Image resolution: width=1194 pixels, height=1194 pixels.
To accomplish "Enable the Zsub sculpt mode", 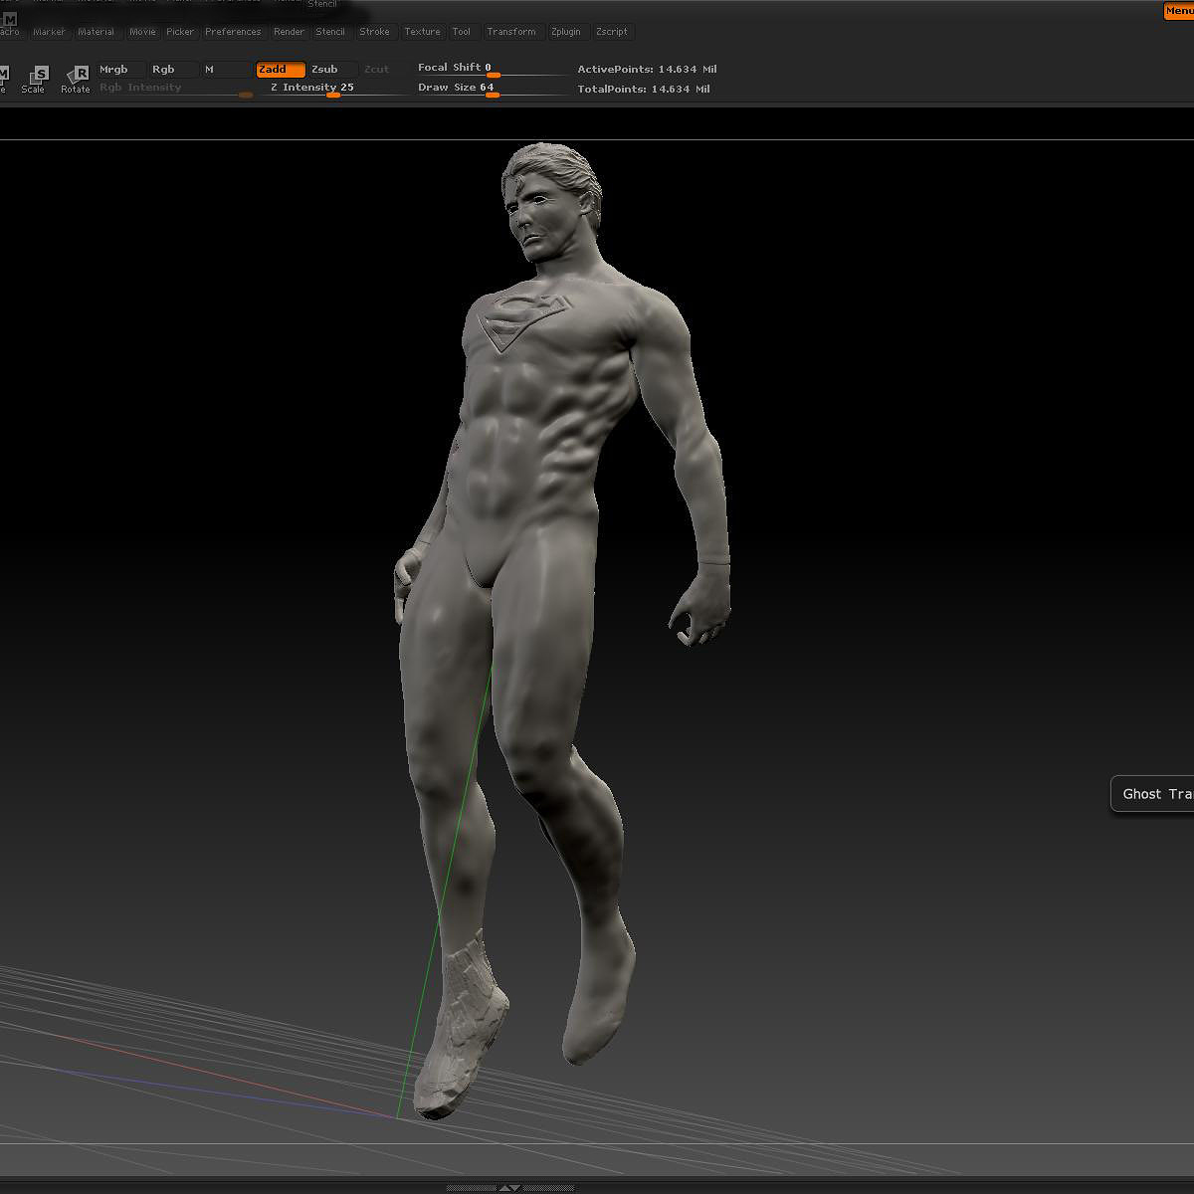I will pos(333,70).
